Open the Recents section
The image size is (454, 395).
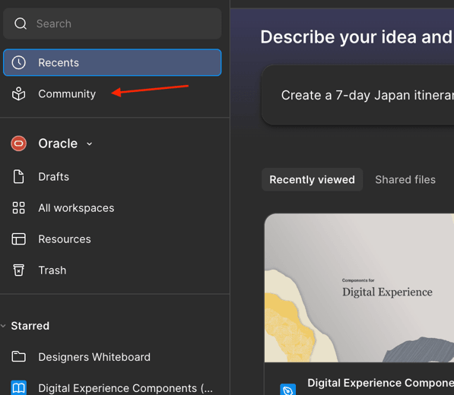pos(113,62)
